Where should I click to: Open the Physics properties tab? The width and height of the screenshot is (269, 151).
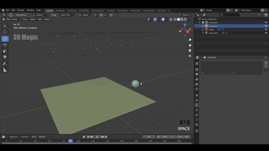tap(197, 110)
